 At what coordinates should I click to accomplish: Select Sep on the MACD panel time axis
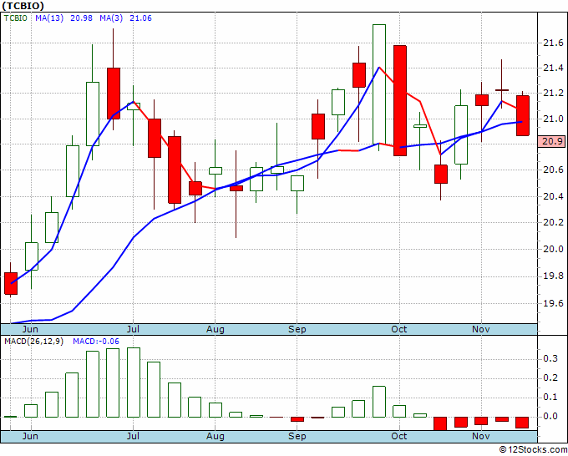pos(297,436)
